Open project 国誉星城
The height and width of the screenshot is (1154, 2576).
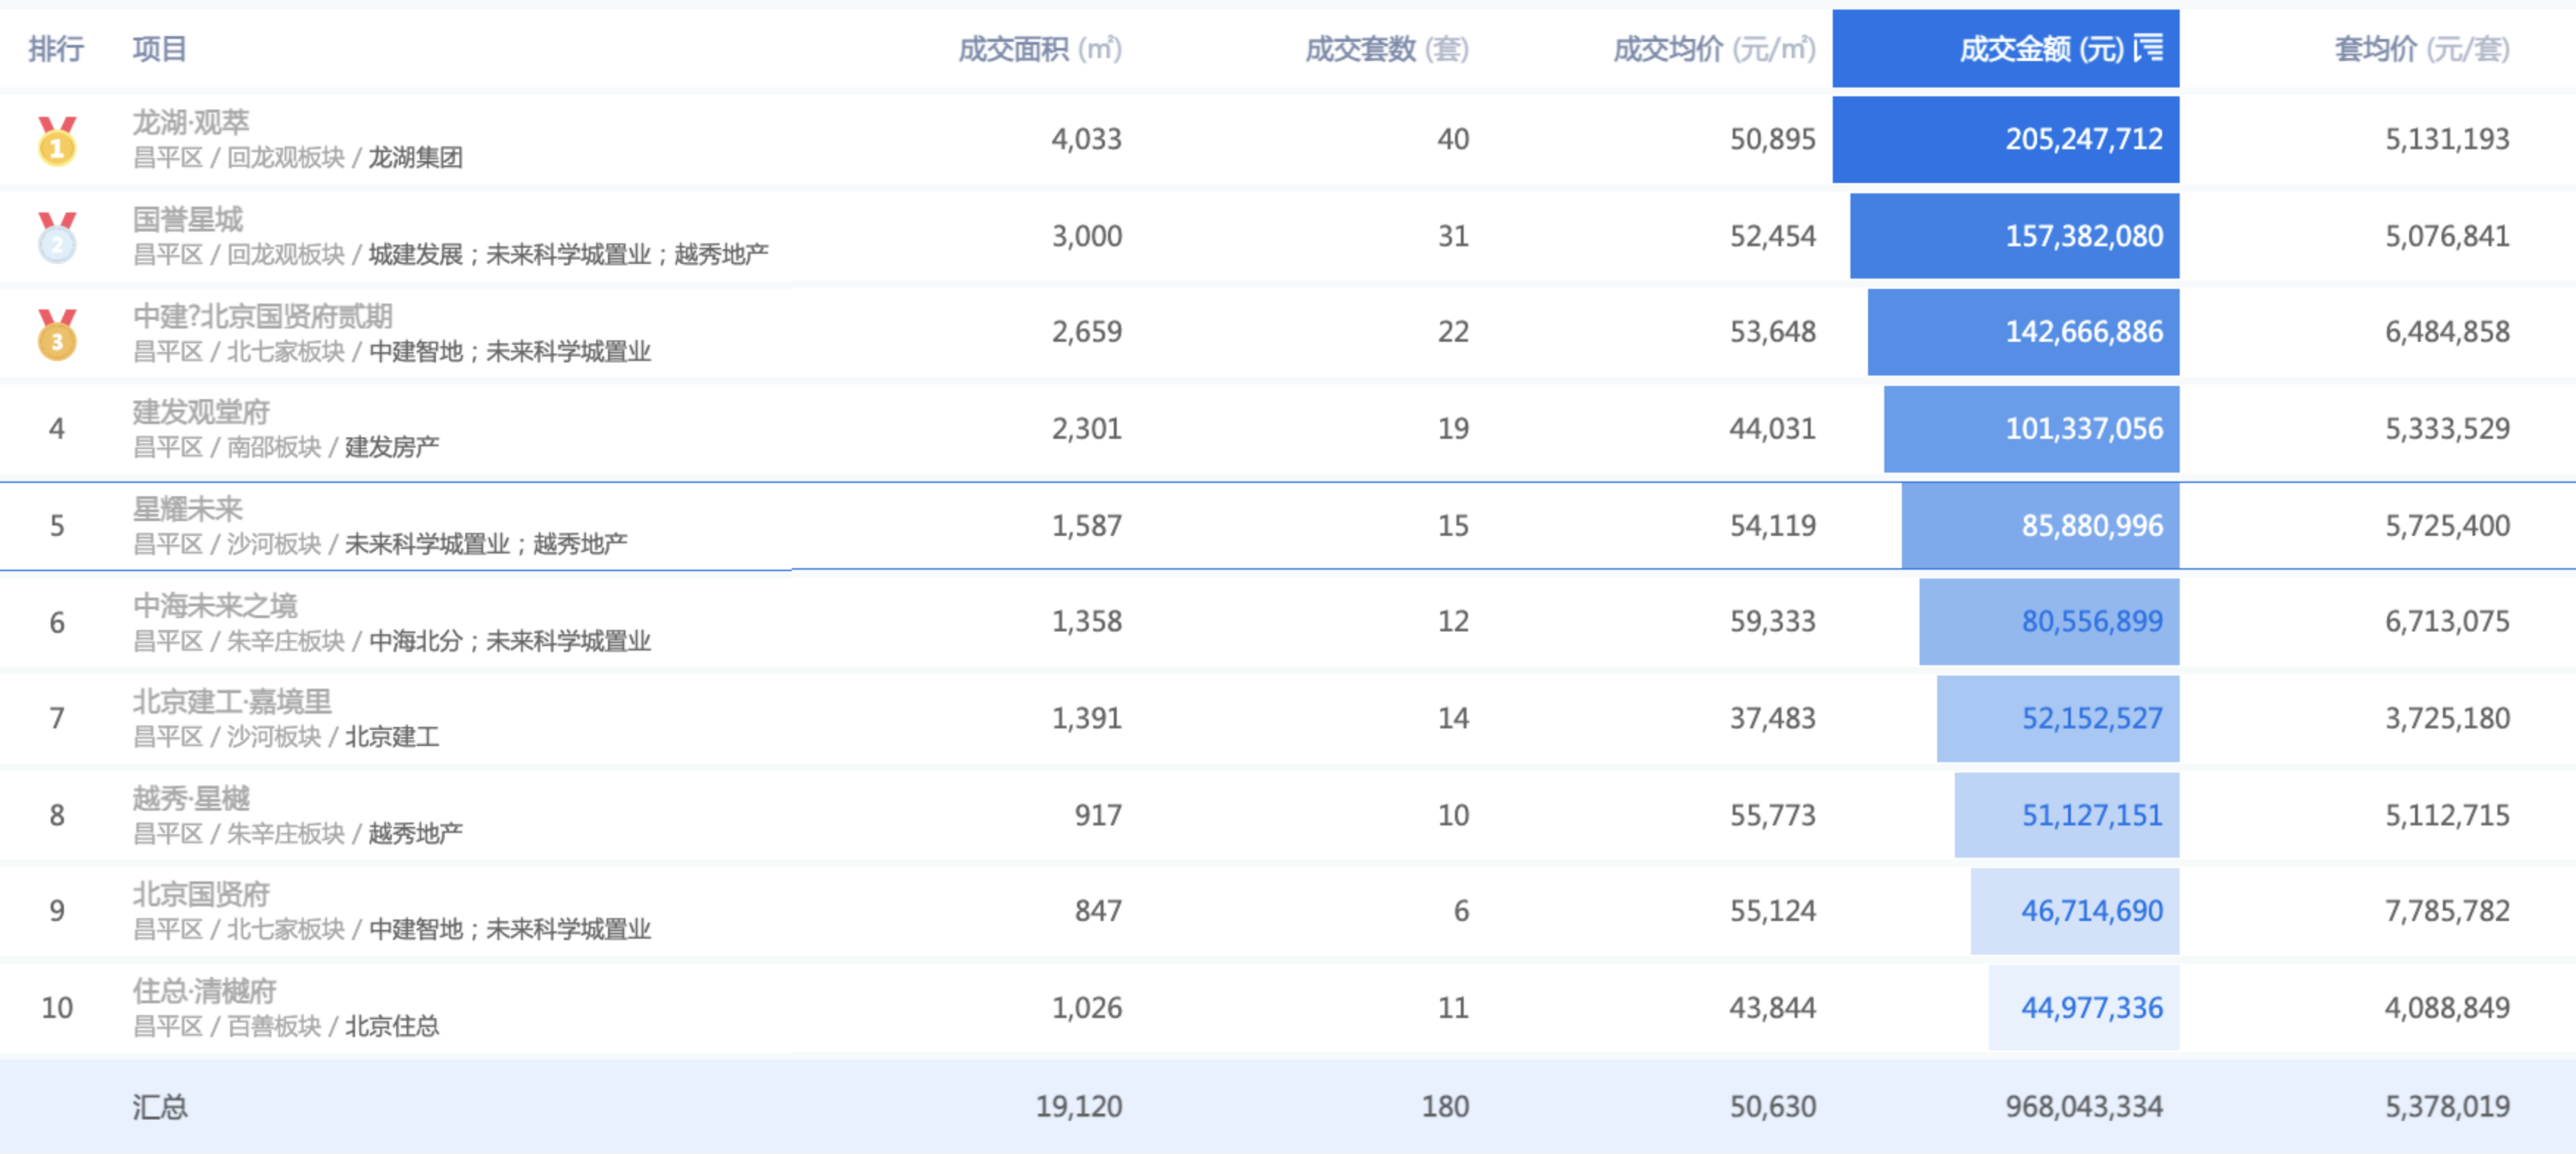coord(188,219)
